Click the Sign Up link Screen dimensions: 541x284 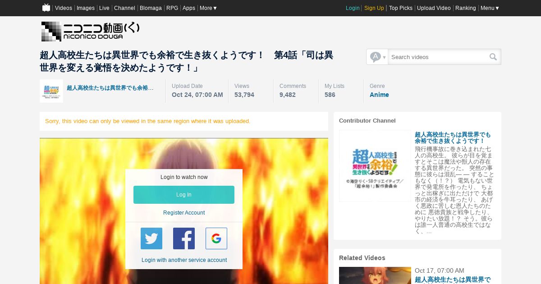374,8
